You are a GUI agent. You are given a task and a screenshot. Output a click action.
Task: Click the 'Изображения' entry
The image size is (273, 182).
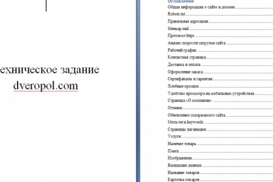click(180, 158)
